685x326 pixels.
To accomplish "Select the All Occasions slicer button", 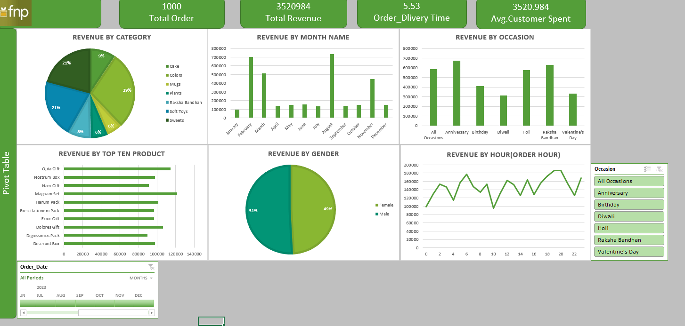I will 629,181.
